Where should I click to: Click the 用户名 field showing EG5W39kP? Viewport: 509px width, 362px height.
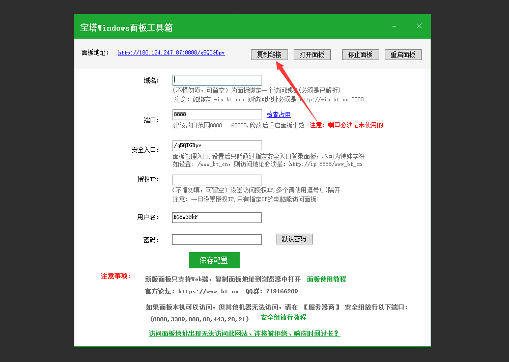tap(217, 217)
